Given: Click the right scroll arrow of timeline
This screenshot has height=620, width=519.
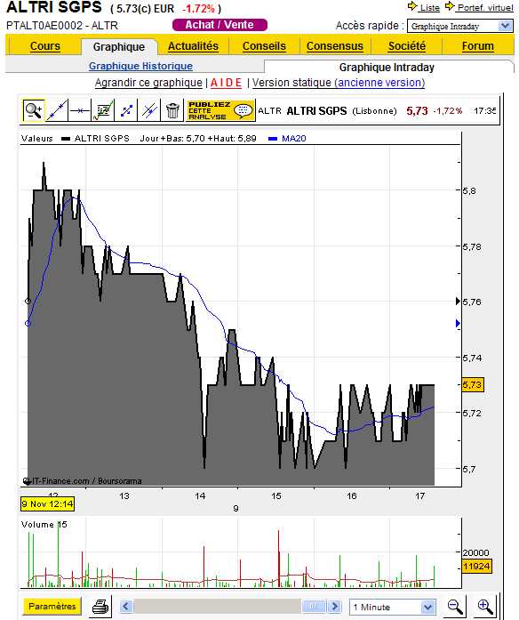Looking at the screenshot, I should tap(335, 606).
